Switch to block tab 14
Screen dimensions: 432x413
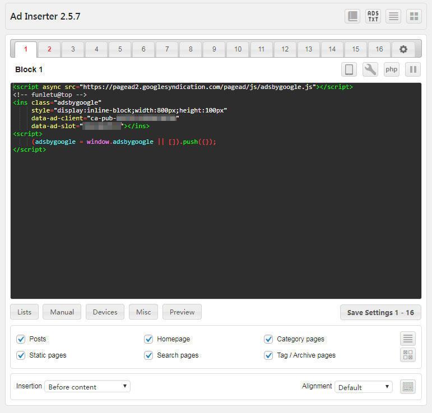pos(332,49)
